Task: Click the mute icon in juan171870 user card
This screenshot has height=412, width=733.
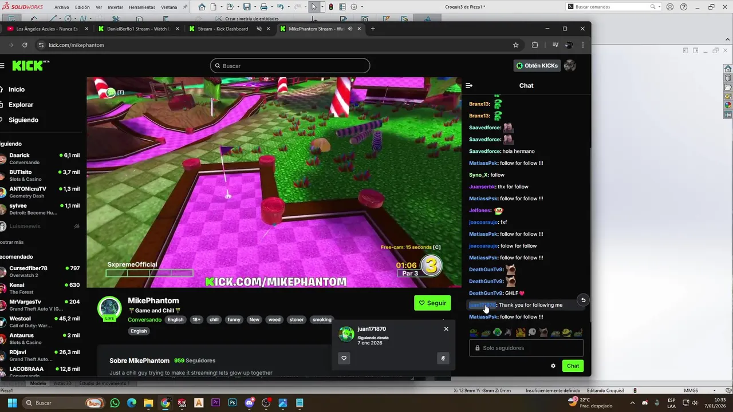Action: (443, 358)
